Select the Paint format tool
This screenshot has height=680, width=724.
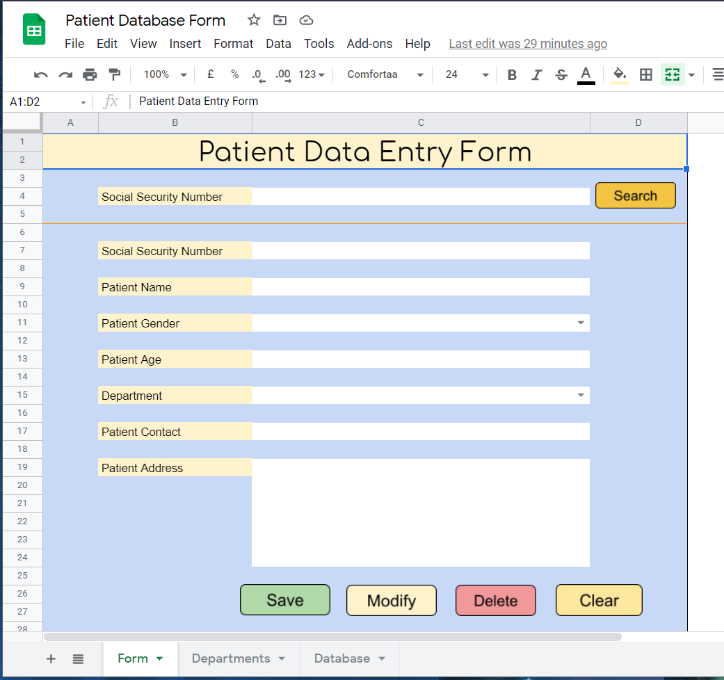pos(114,74)
